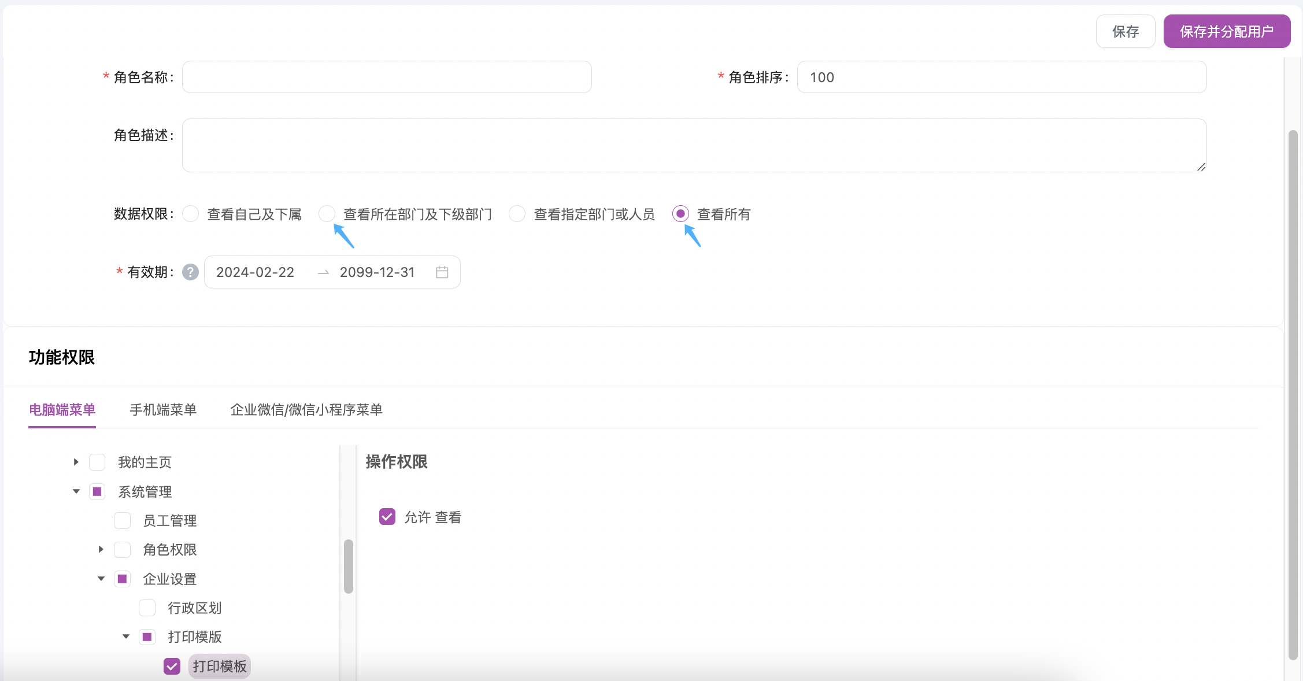Screen dimensions: 1303x681
Task: Select 查看所在部门及下级部门 radio option
Action: click(327, 214)
